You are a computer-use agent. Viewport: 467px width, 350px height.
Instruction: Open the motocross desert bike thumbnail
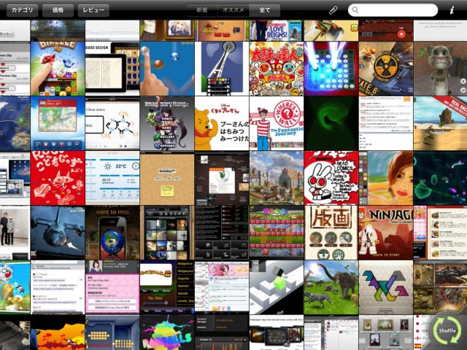coord(440,123)
